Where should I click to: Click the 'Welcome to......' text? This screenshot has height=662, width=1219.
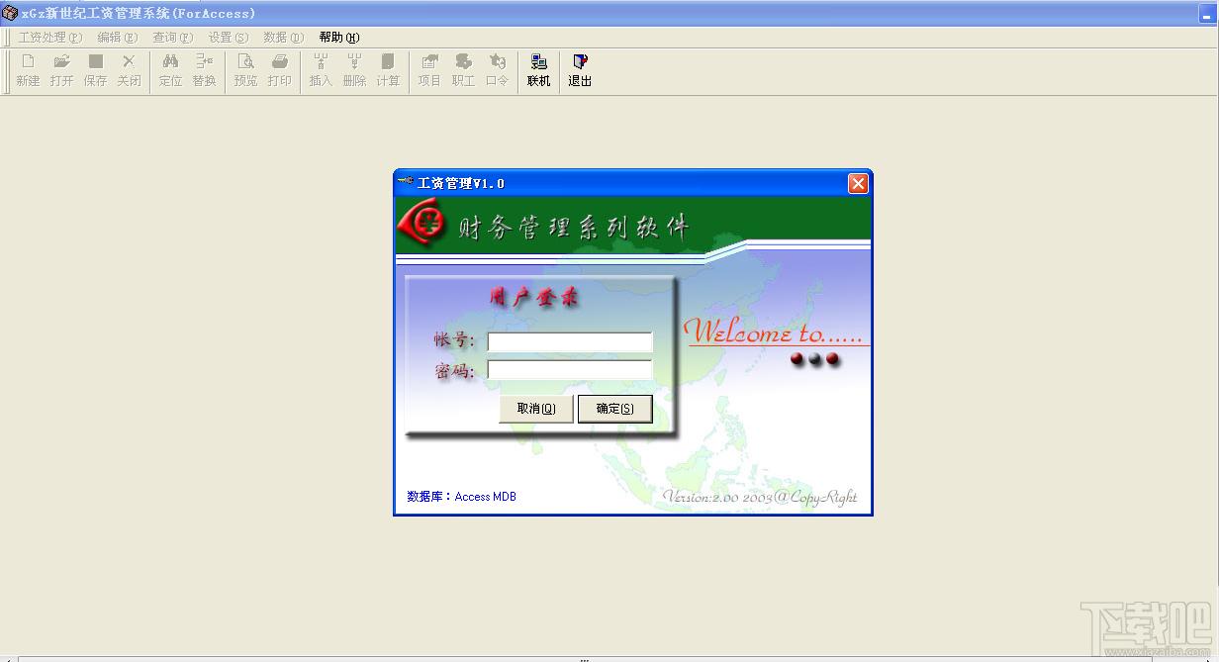coord(777,331)
